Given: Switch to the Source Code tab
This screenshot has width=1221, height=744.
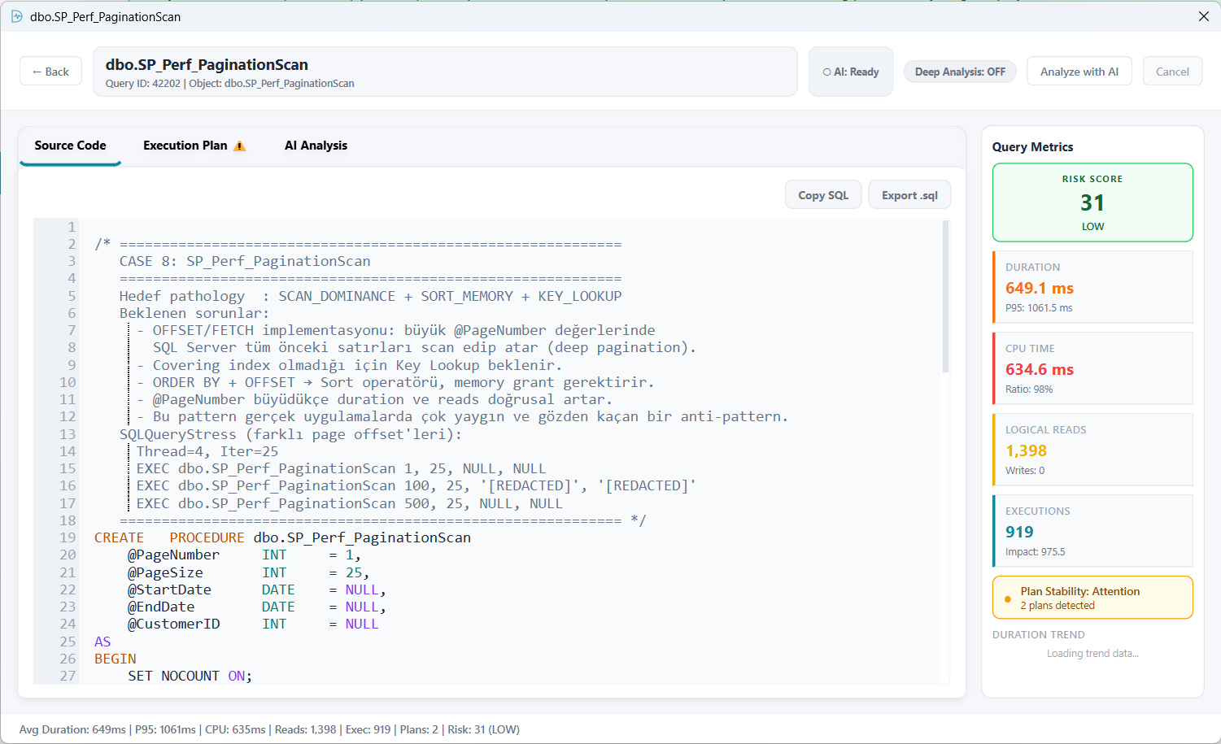Looking at the screenshot, I should [70, 146].
